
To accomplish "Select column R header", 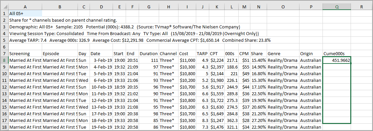I will click(x=361, y=7).
